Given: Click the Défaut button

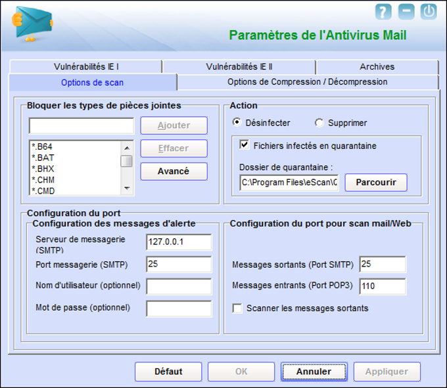Looking at the screenshot, I should coord(168,372).
